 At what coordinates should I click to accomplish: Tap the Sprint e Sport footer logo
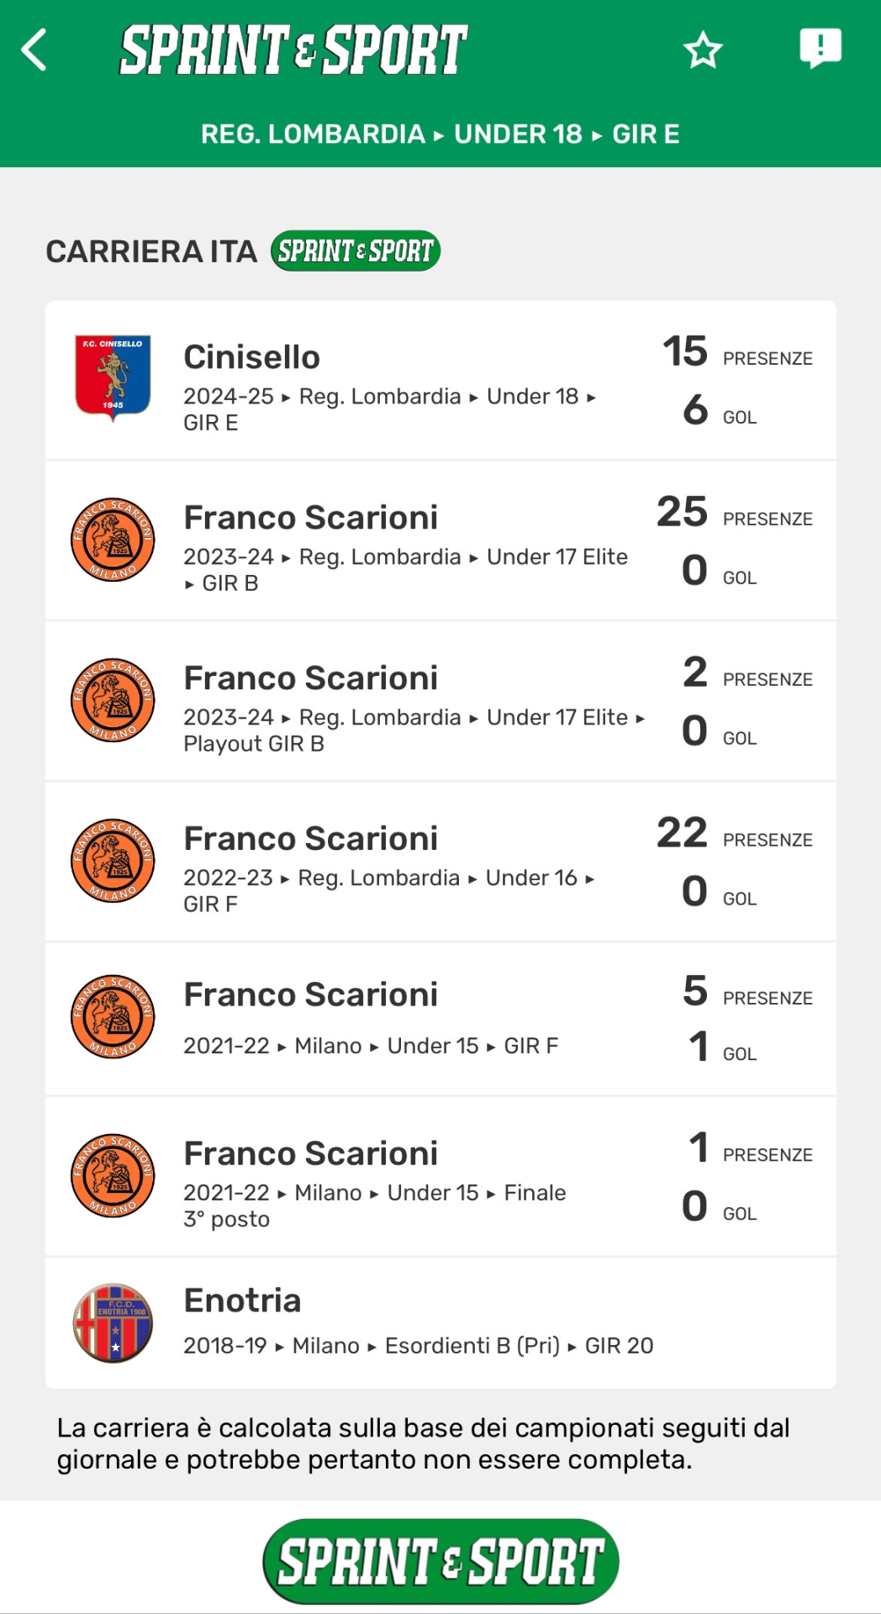pyautogui.click(x=440, y=1561)
